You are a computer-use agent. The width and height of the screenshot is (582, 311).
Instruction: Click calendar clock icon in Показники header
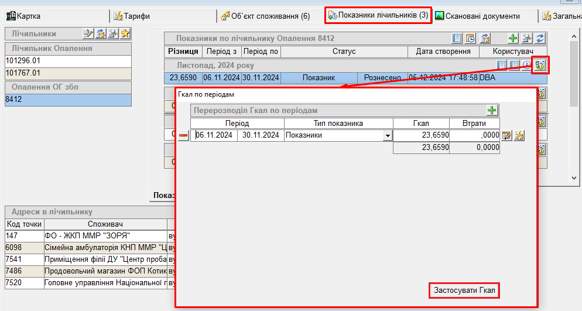470,38
